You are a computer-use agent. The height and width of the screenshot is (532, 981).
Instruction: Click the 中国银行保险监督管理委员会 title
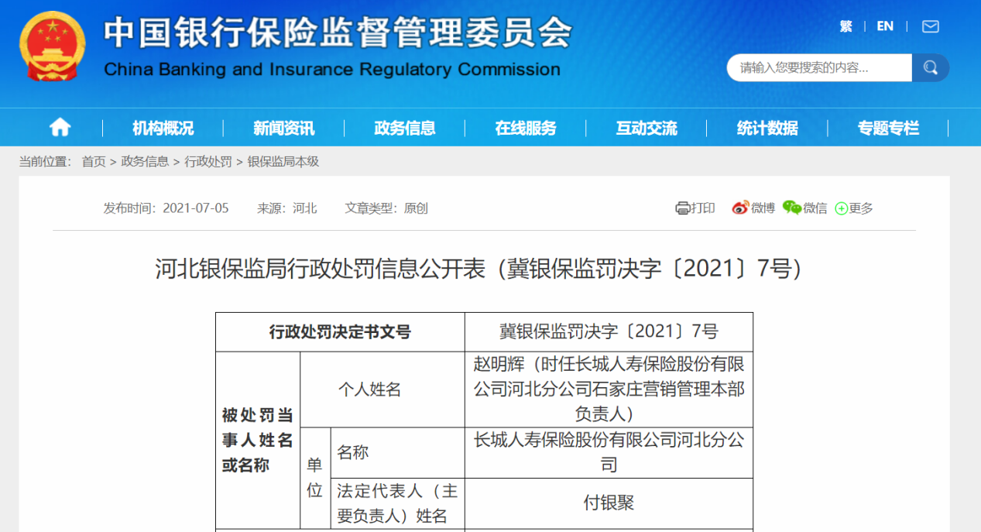coord(338,33)
